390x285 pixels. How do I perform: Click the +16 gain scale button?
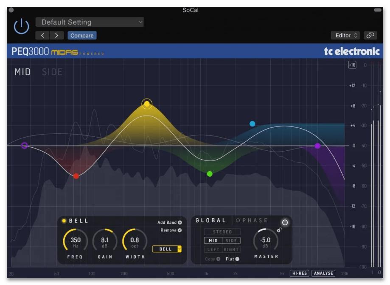[x=352, y=65]
